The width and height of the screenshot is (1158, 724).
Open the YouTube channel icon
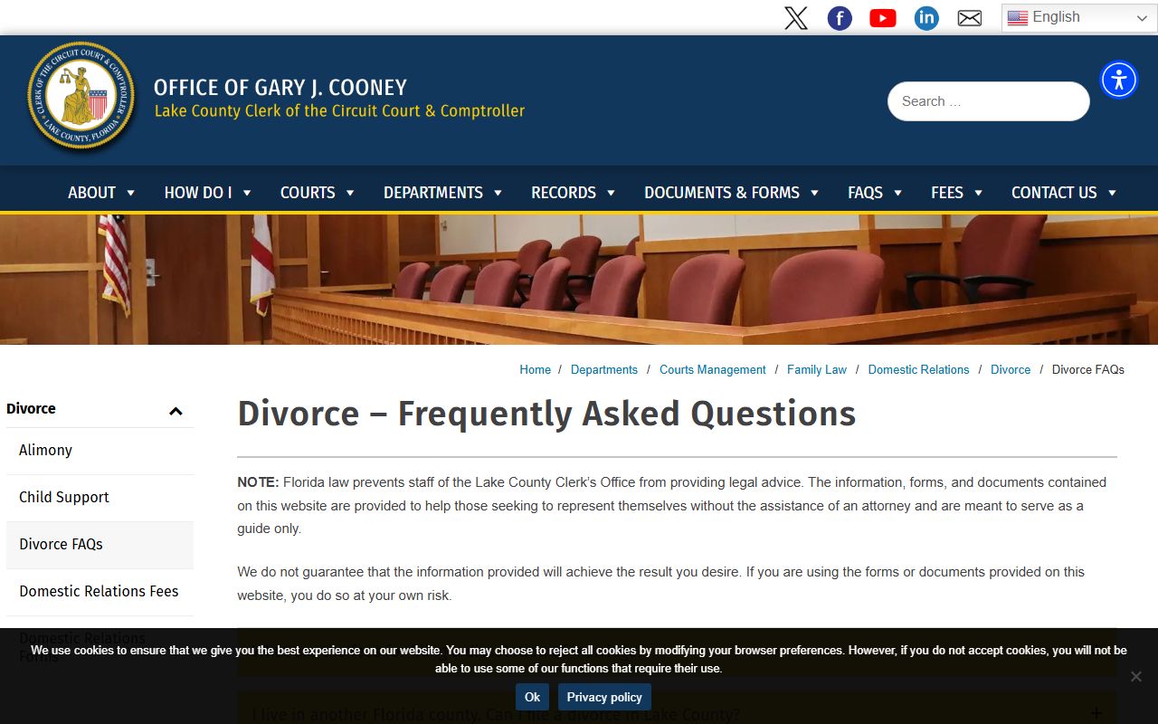click(883, 18)
